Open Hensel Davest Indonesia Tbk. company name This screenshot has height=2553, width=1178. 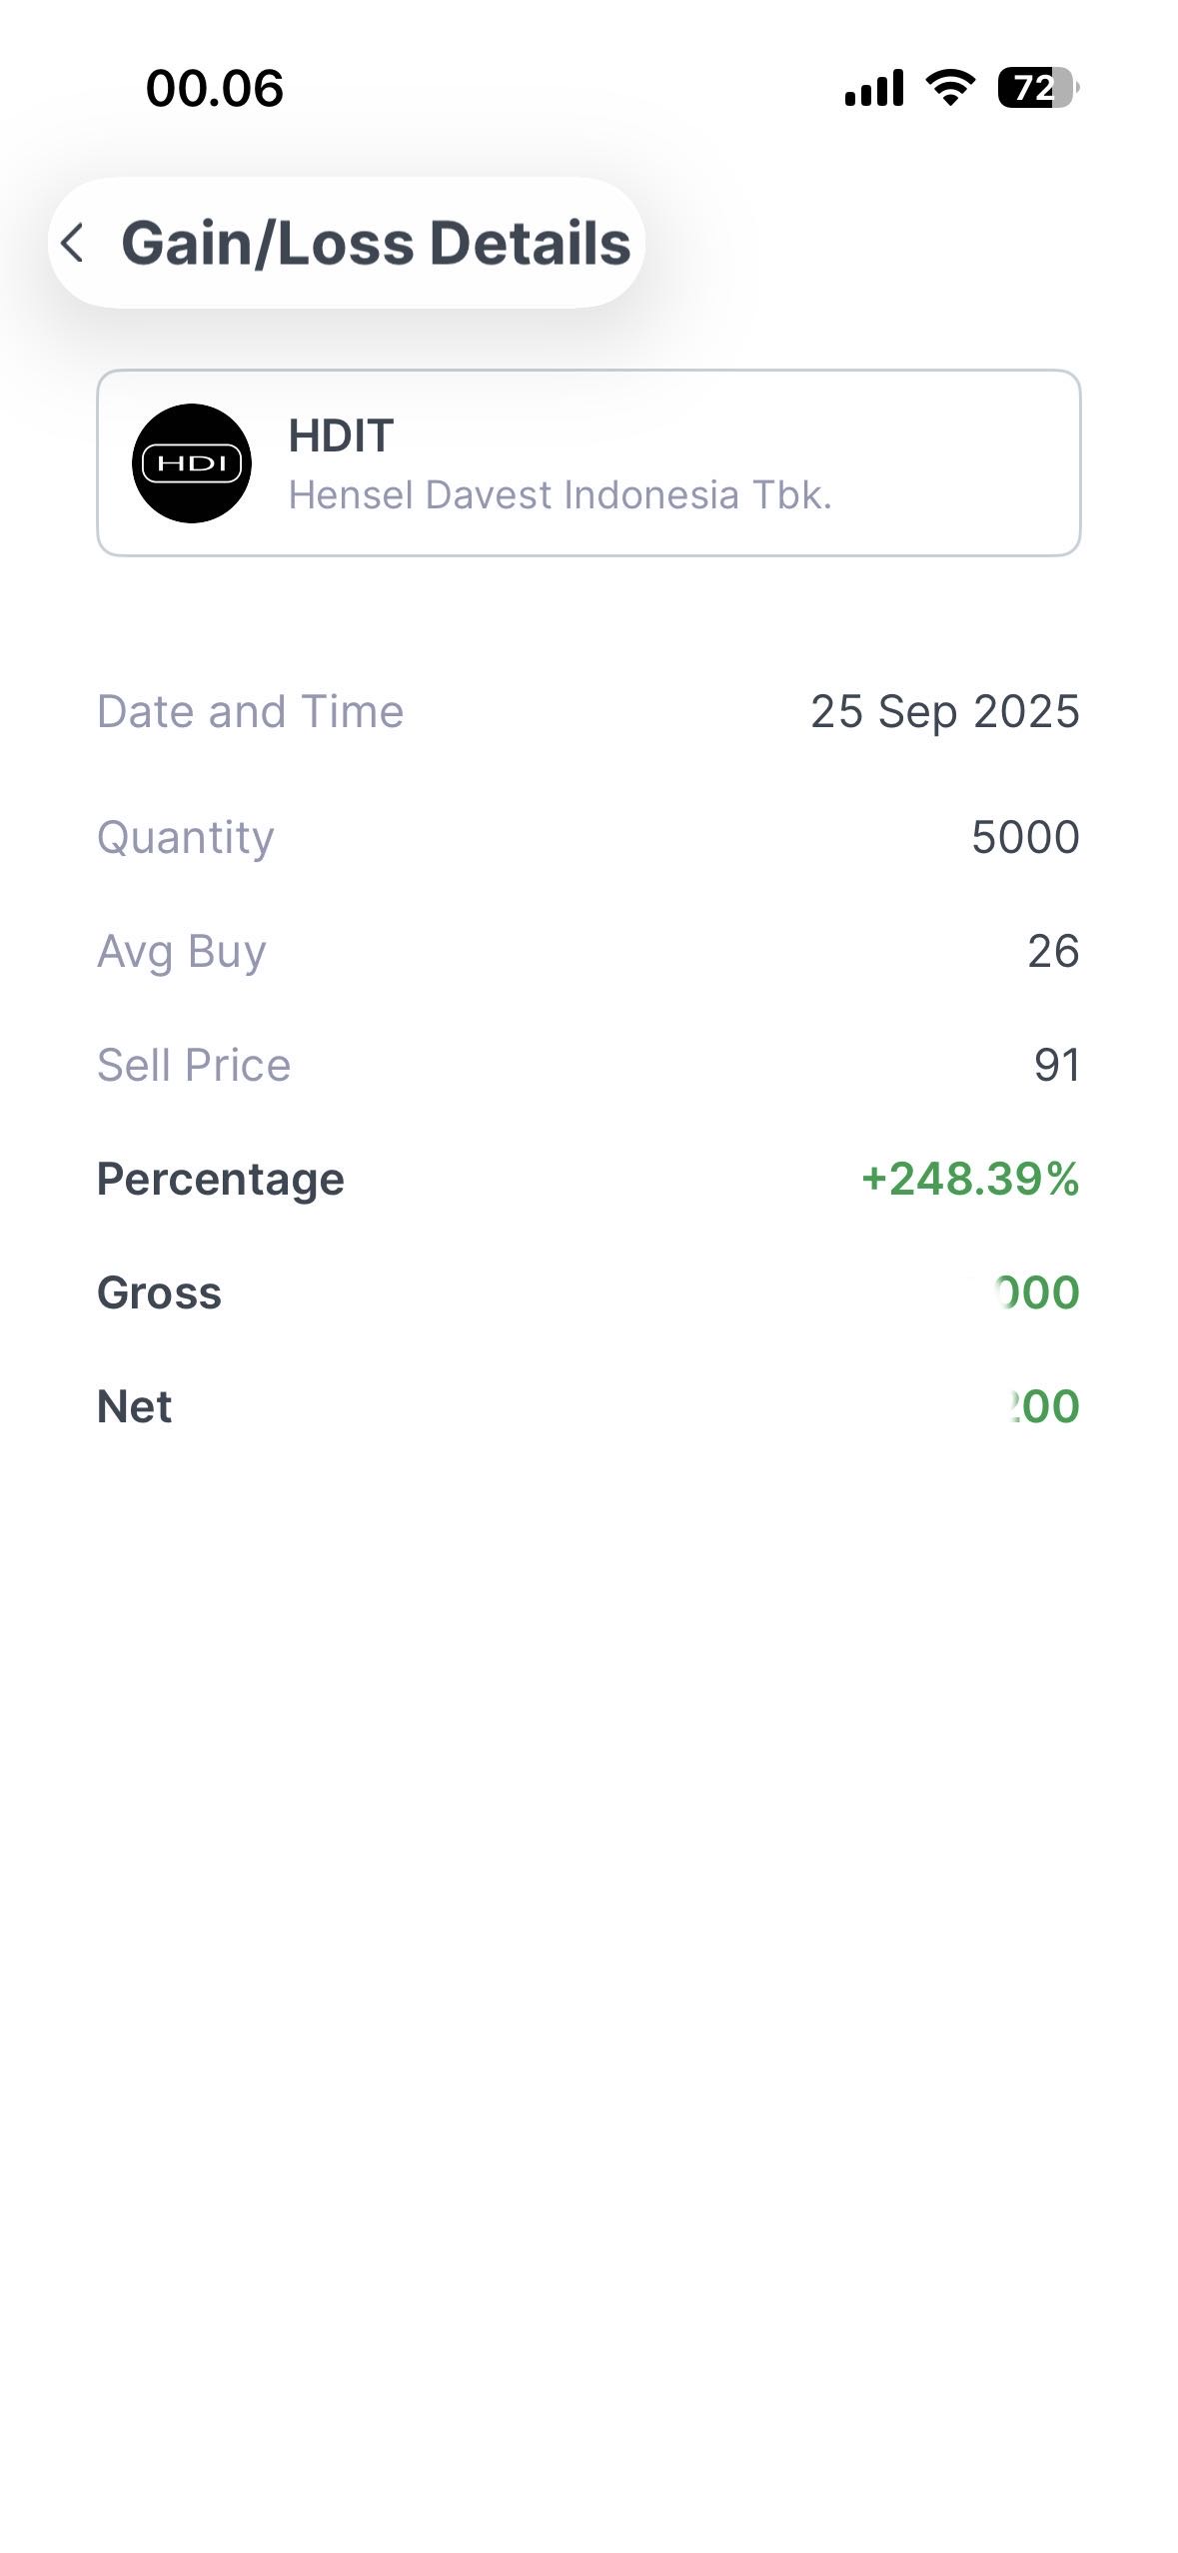[560, 495]
